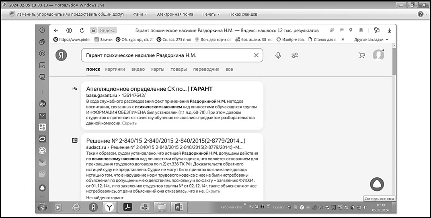Click the browser back arrow
Viewport: 431px width, 218px height.
(56, 31)
